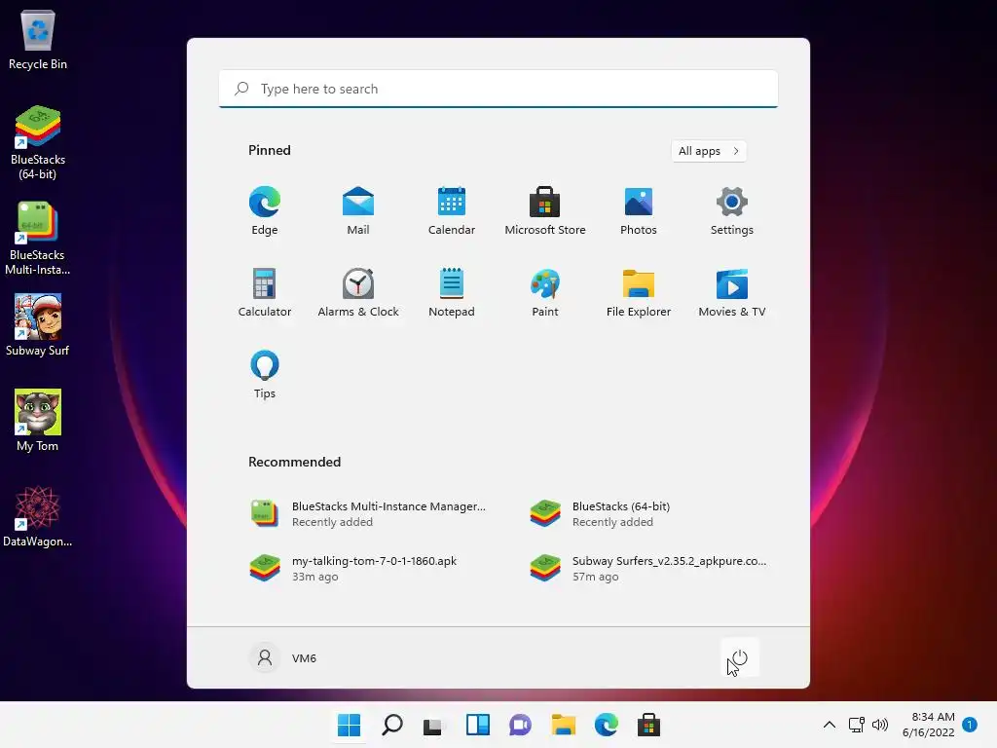
Task: Open clock showing 8:34 AM
Action: [x=928, y=725]
